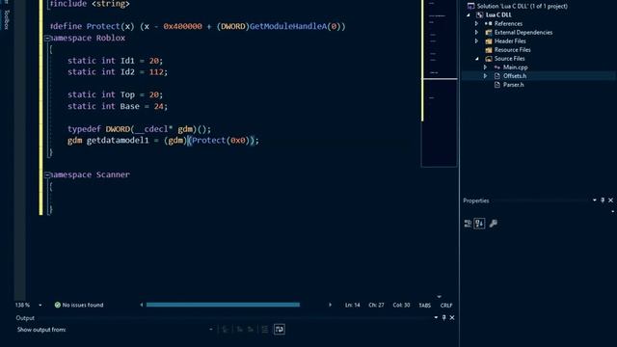Open Parser.h from Solution Explorer
Screen dimensions: 617x347
[513, 85]
